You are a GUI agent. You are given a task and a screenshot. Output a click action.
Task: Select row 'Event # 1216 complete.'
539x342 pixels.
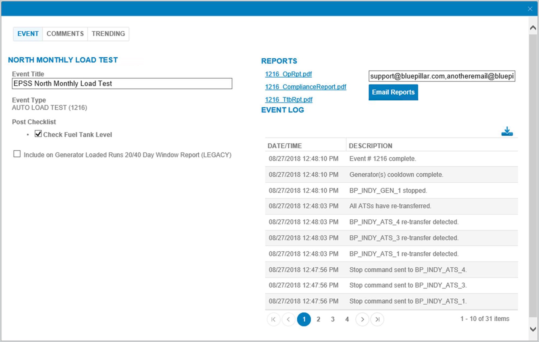(391, 159)
